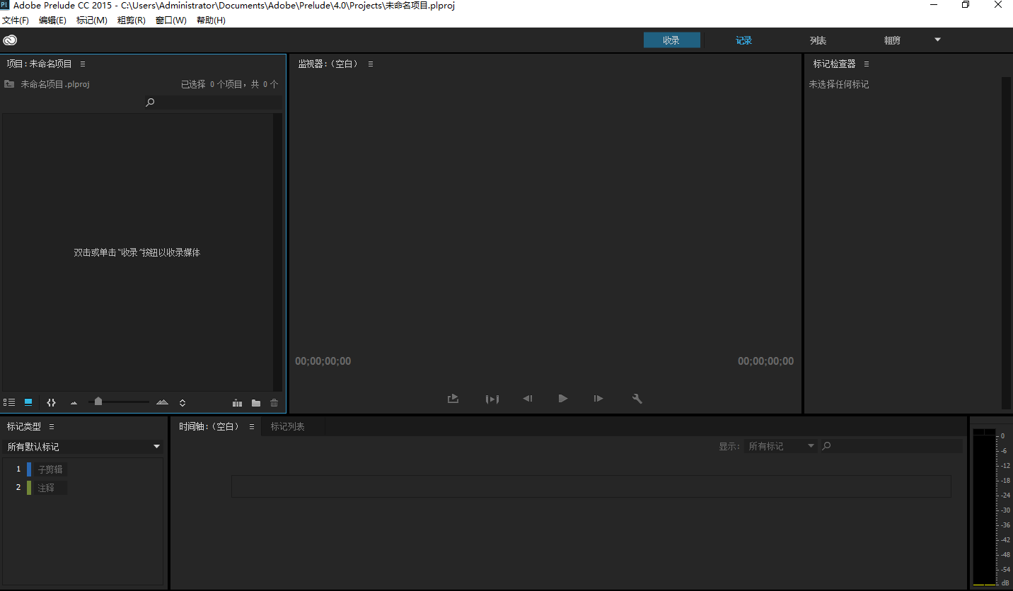Play from in to out point
1013x591 pixels.
pyautogui.click(x=492, y=398)
